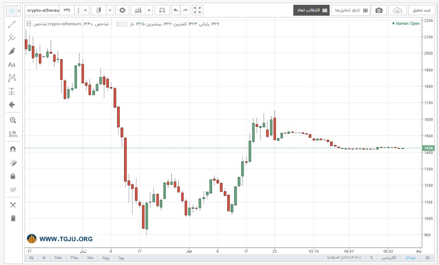Screen dimensions: 439x265
Task: Toggle stay in drawing mode pencil
Action: tap(13, 163)
